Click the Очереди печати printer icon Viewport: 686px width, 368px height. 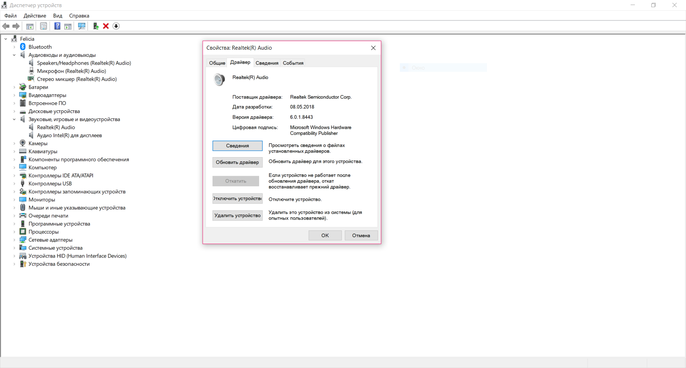pyautogui.click(x=23, y=215)
